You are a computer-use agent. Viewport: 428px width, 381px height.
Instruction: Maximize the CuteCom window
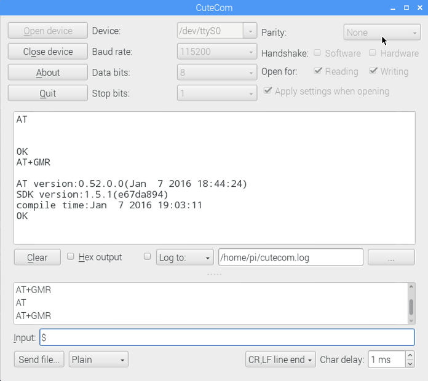[406, 7]
